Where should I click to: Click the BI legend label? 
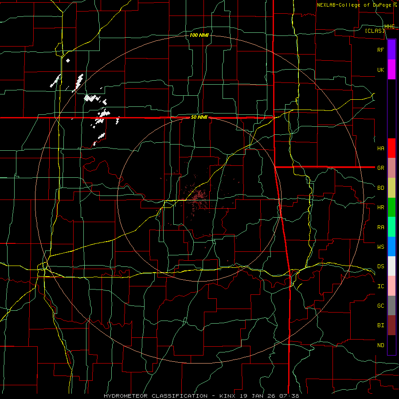point(381,325)
